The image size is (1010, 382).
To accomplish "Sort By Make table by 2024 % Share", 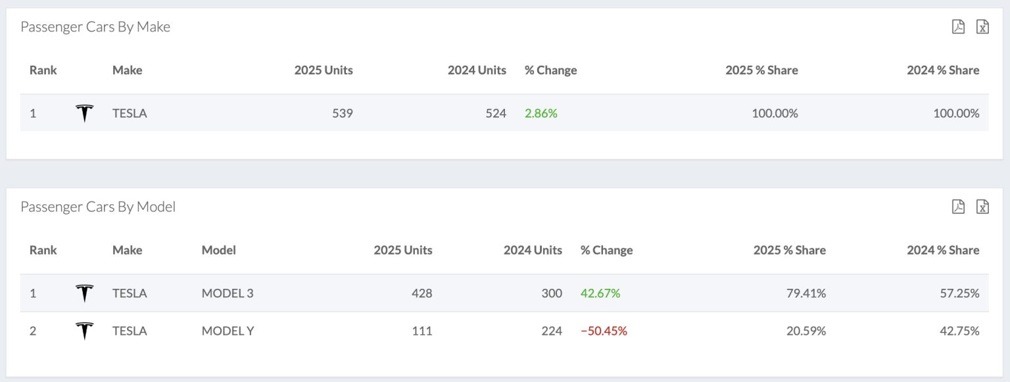I will (x=943, y=70).
